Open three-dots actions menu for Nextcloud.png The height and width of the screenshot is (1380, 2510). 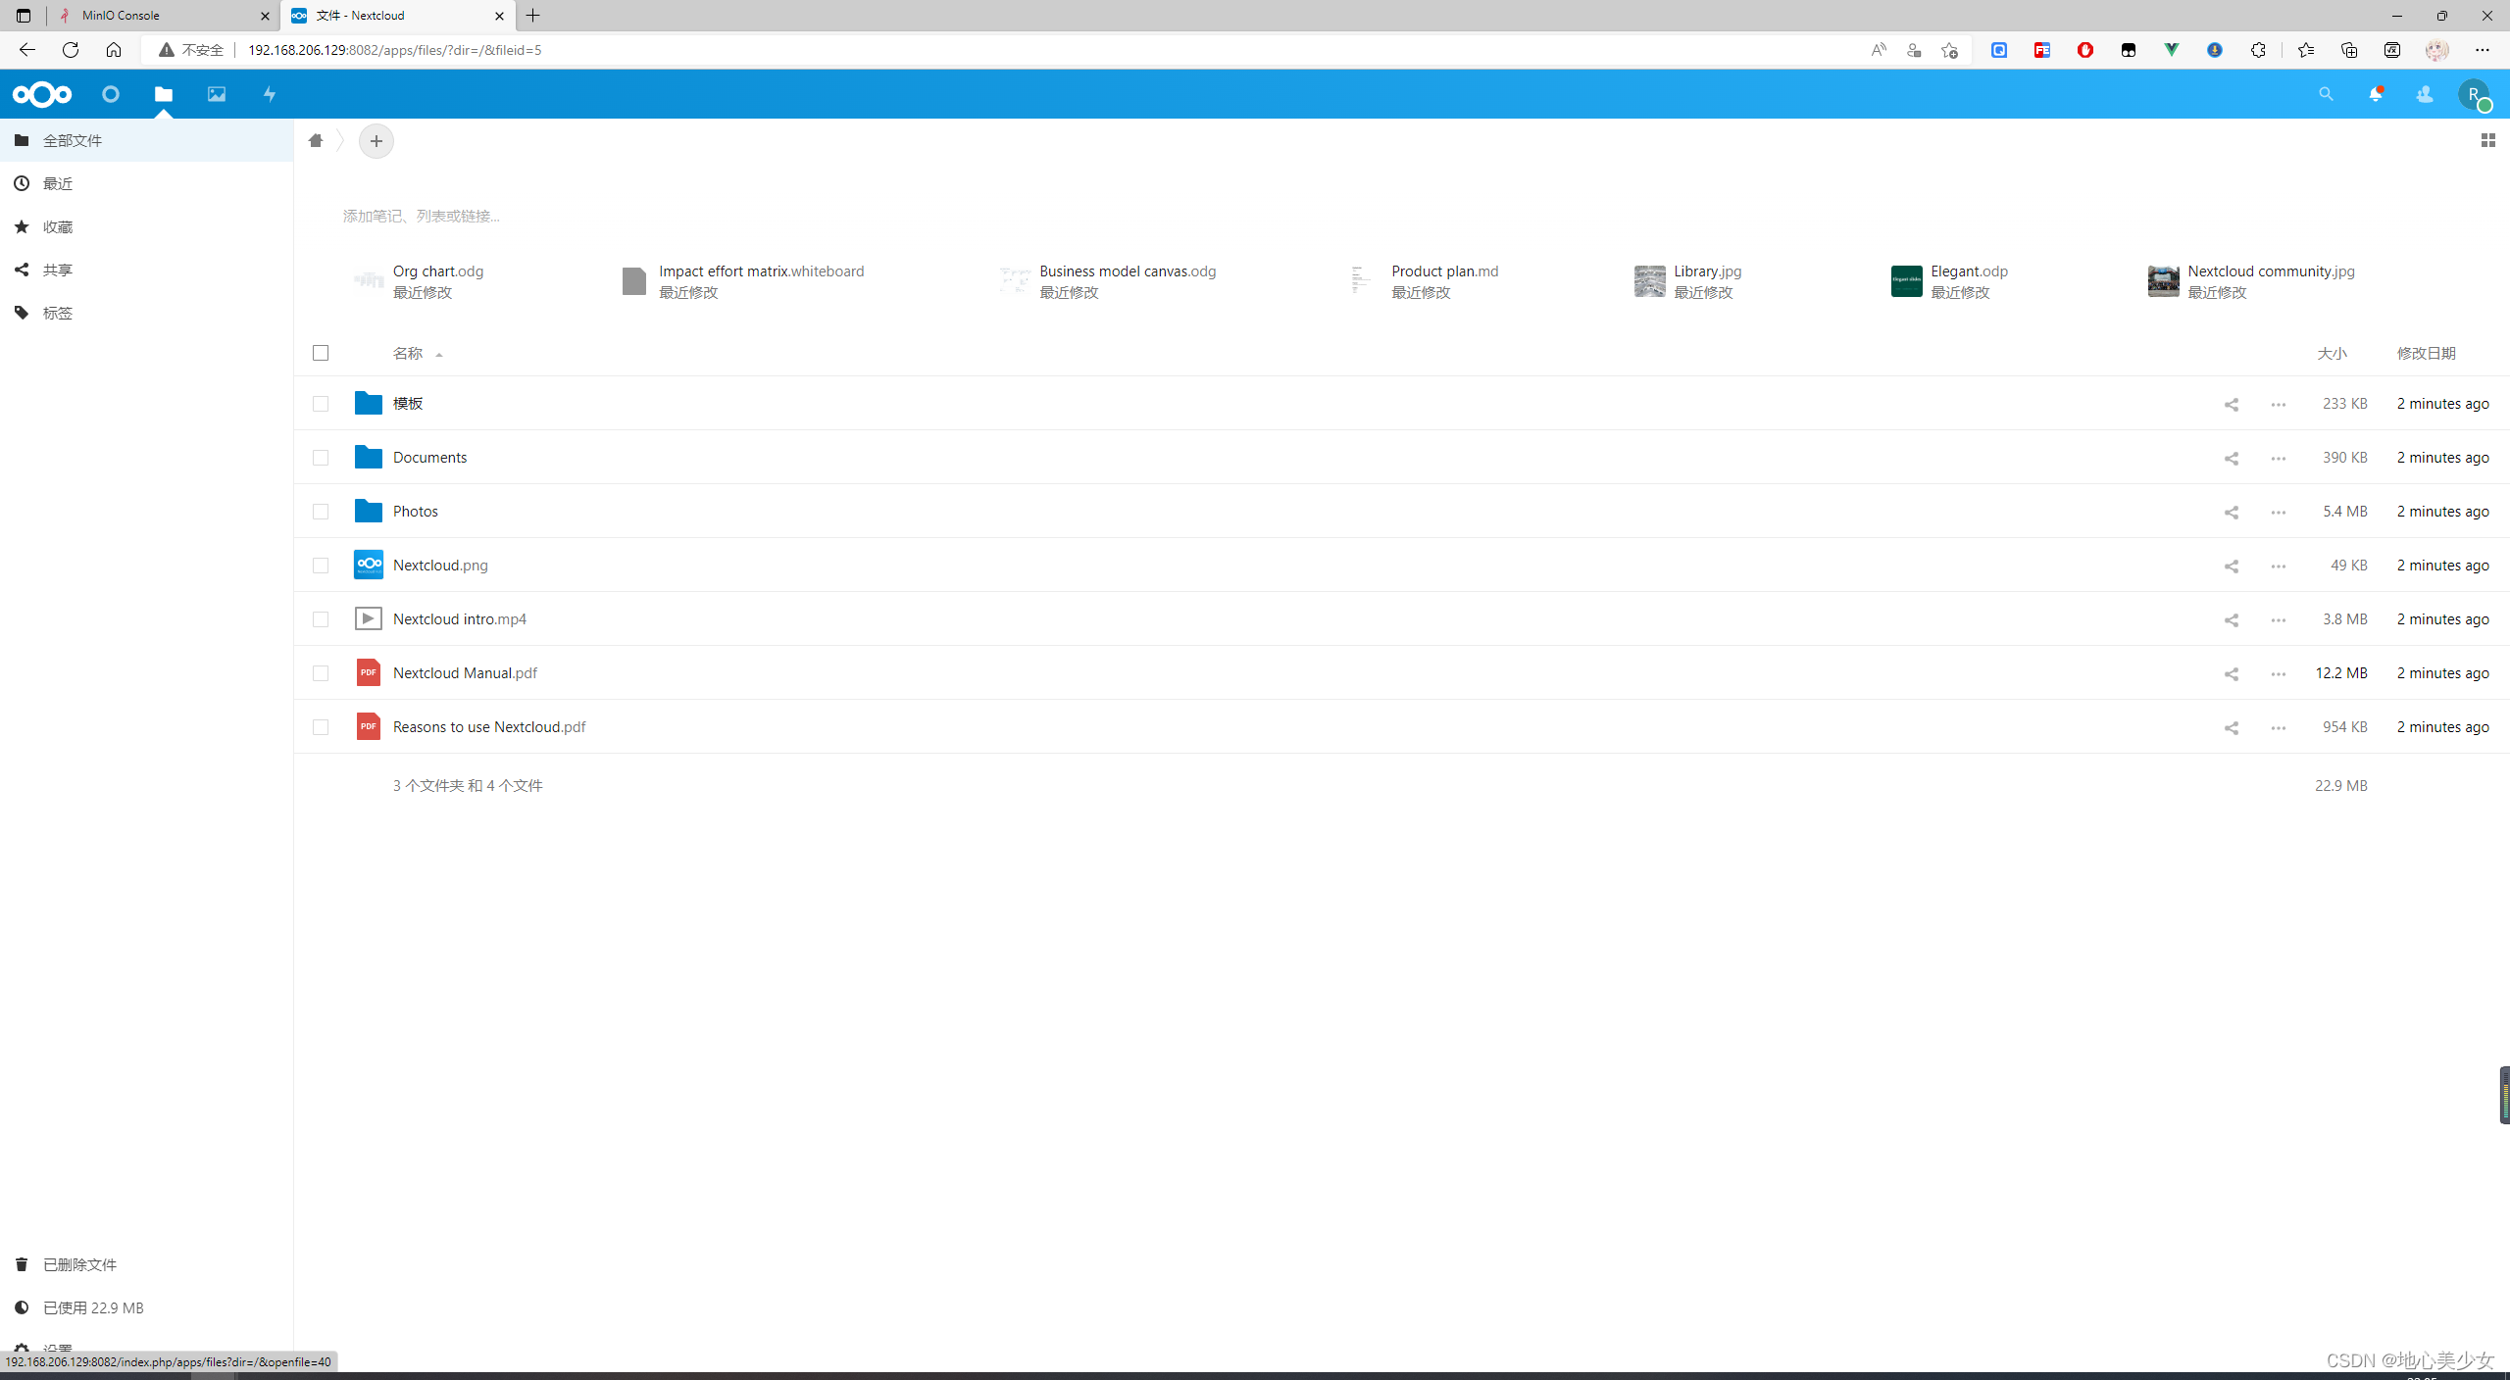(x=2278, y=566)
